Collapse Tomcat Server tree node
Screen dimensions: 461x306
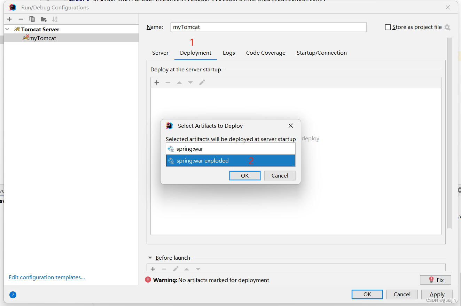(x=7, y=29)
